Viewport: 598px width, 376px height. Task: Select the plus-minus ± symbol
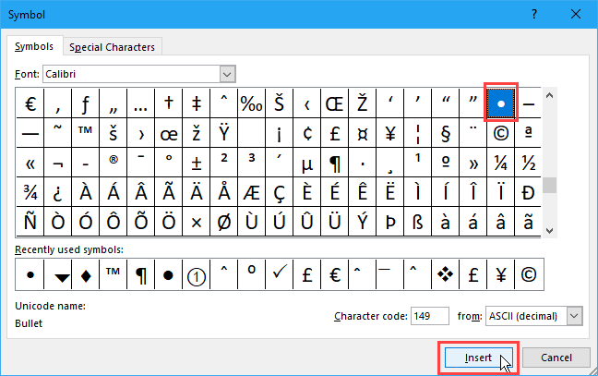point(196,163)
